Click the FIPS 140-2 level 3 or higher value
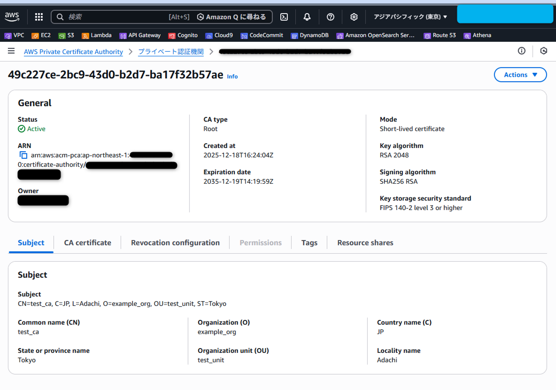Image resolution: width=556 pixels, height=390 pixels. tap(421, 208)
